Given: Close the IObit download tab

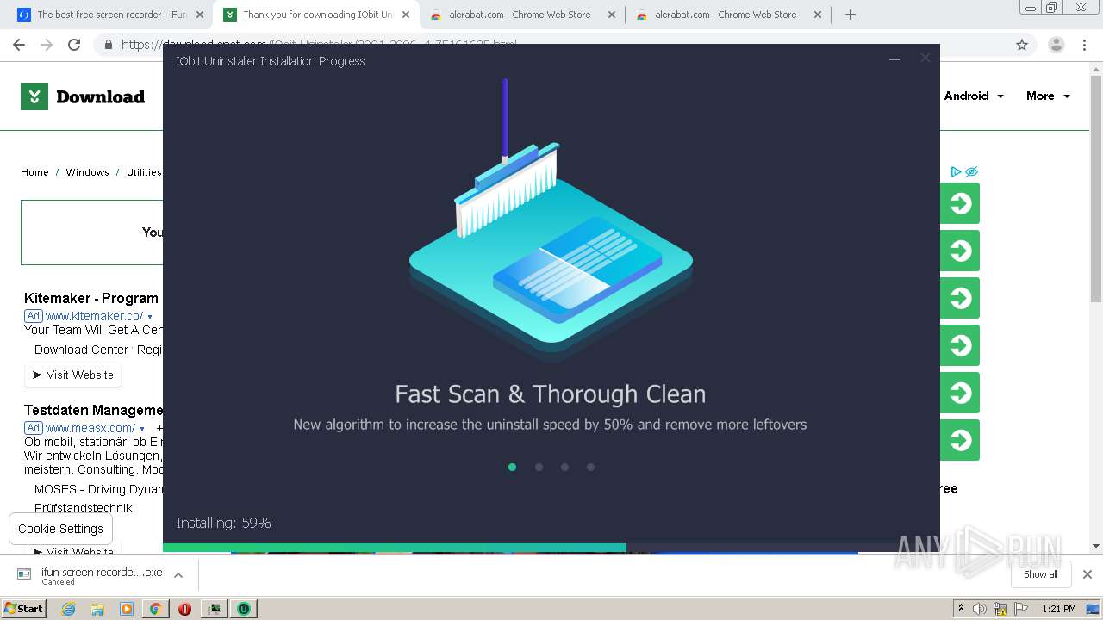Looking at the screenshot, I should (406, 15).
